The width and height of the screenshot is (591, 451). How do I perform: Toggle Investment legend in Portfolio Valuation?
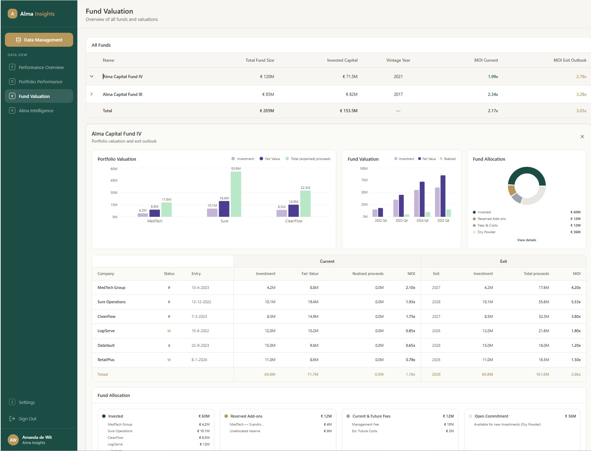point(243,159)
